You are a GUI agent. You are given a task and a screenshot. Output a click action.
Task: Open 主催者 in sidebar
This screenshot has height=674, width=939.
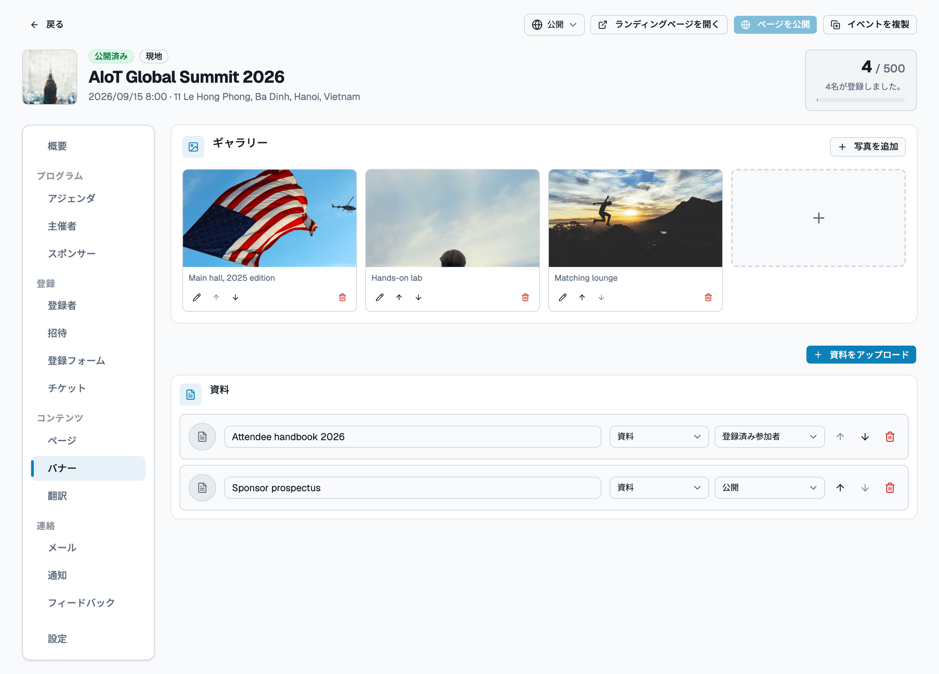[x=88, y=226]
